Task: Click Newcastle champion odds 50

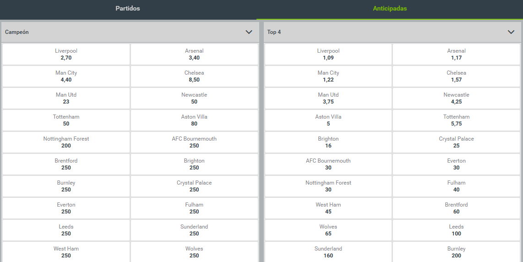Action: click(194, 98)
